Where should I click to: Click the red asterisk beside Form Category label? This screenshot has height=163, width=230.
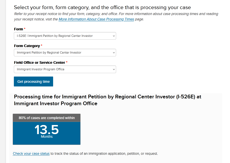pyautogui.click(x=42, y=46)
